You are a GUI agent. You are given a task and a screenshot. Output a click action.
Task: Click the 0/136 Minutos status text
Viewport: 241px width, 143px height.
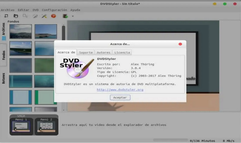(202, 141)
